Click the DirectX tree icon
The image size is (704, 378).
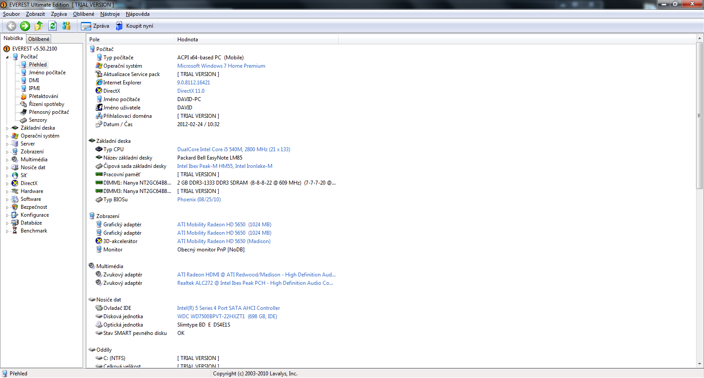coord(15,183)
